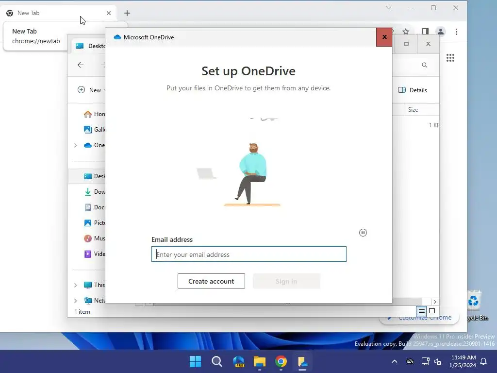The width and height of the screenshot is (497, 373).
Task: Open Google Chrome from taskbar
Action: point(281,361)
